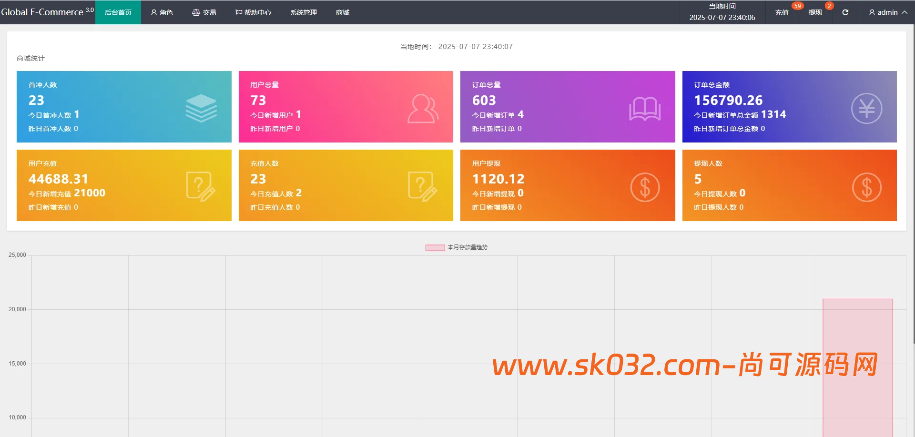Click the 充值 notifications button
Screen dimensions: 915x437
[x=782, y=12]
